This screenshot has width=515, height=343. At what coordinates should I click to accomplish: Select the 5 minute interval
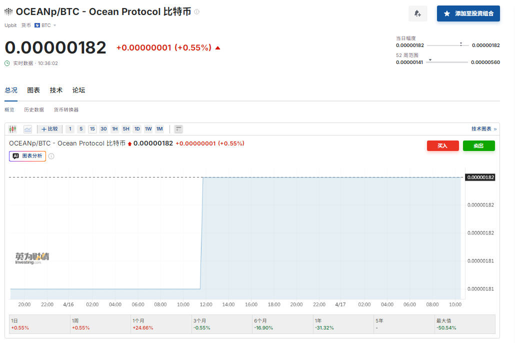[81, 129]
